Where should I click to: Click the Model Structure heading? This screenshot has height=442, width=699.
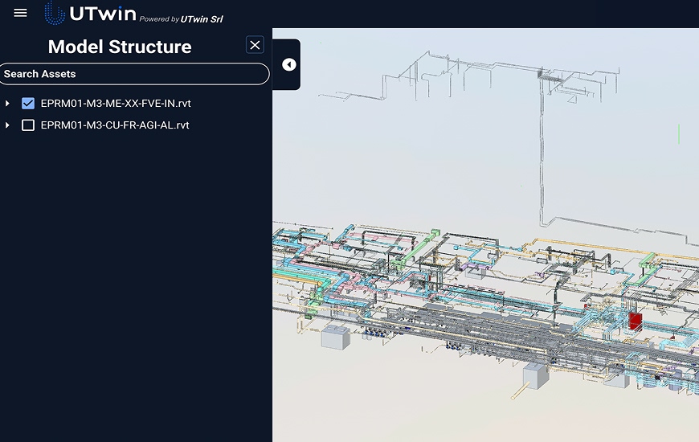120,47
